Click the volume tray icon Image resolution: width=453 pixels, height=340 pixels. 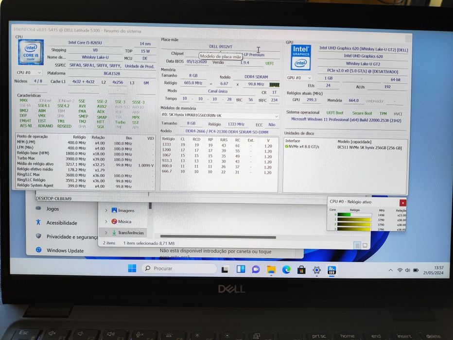click(407, 270)
